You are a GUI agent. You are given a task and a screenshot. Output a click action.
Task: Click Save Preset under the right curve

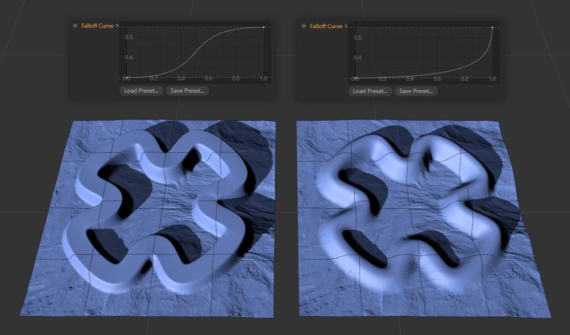coord(416,91)
